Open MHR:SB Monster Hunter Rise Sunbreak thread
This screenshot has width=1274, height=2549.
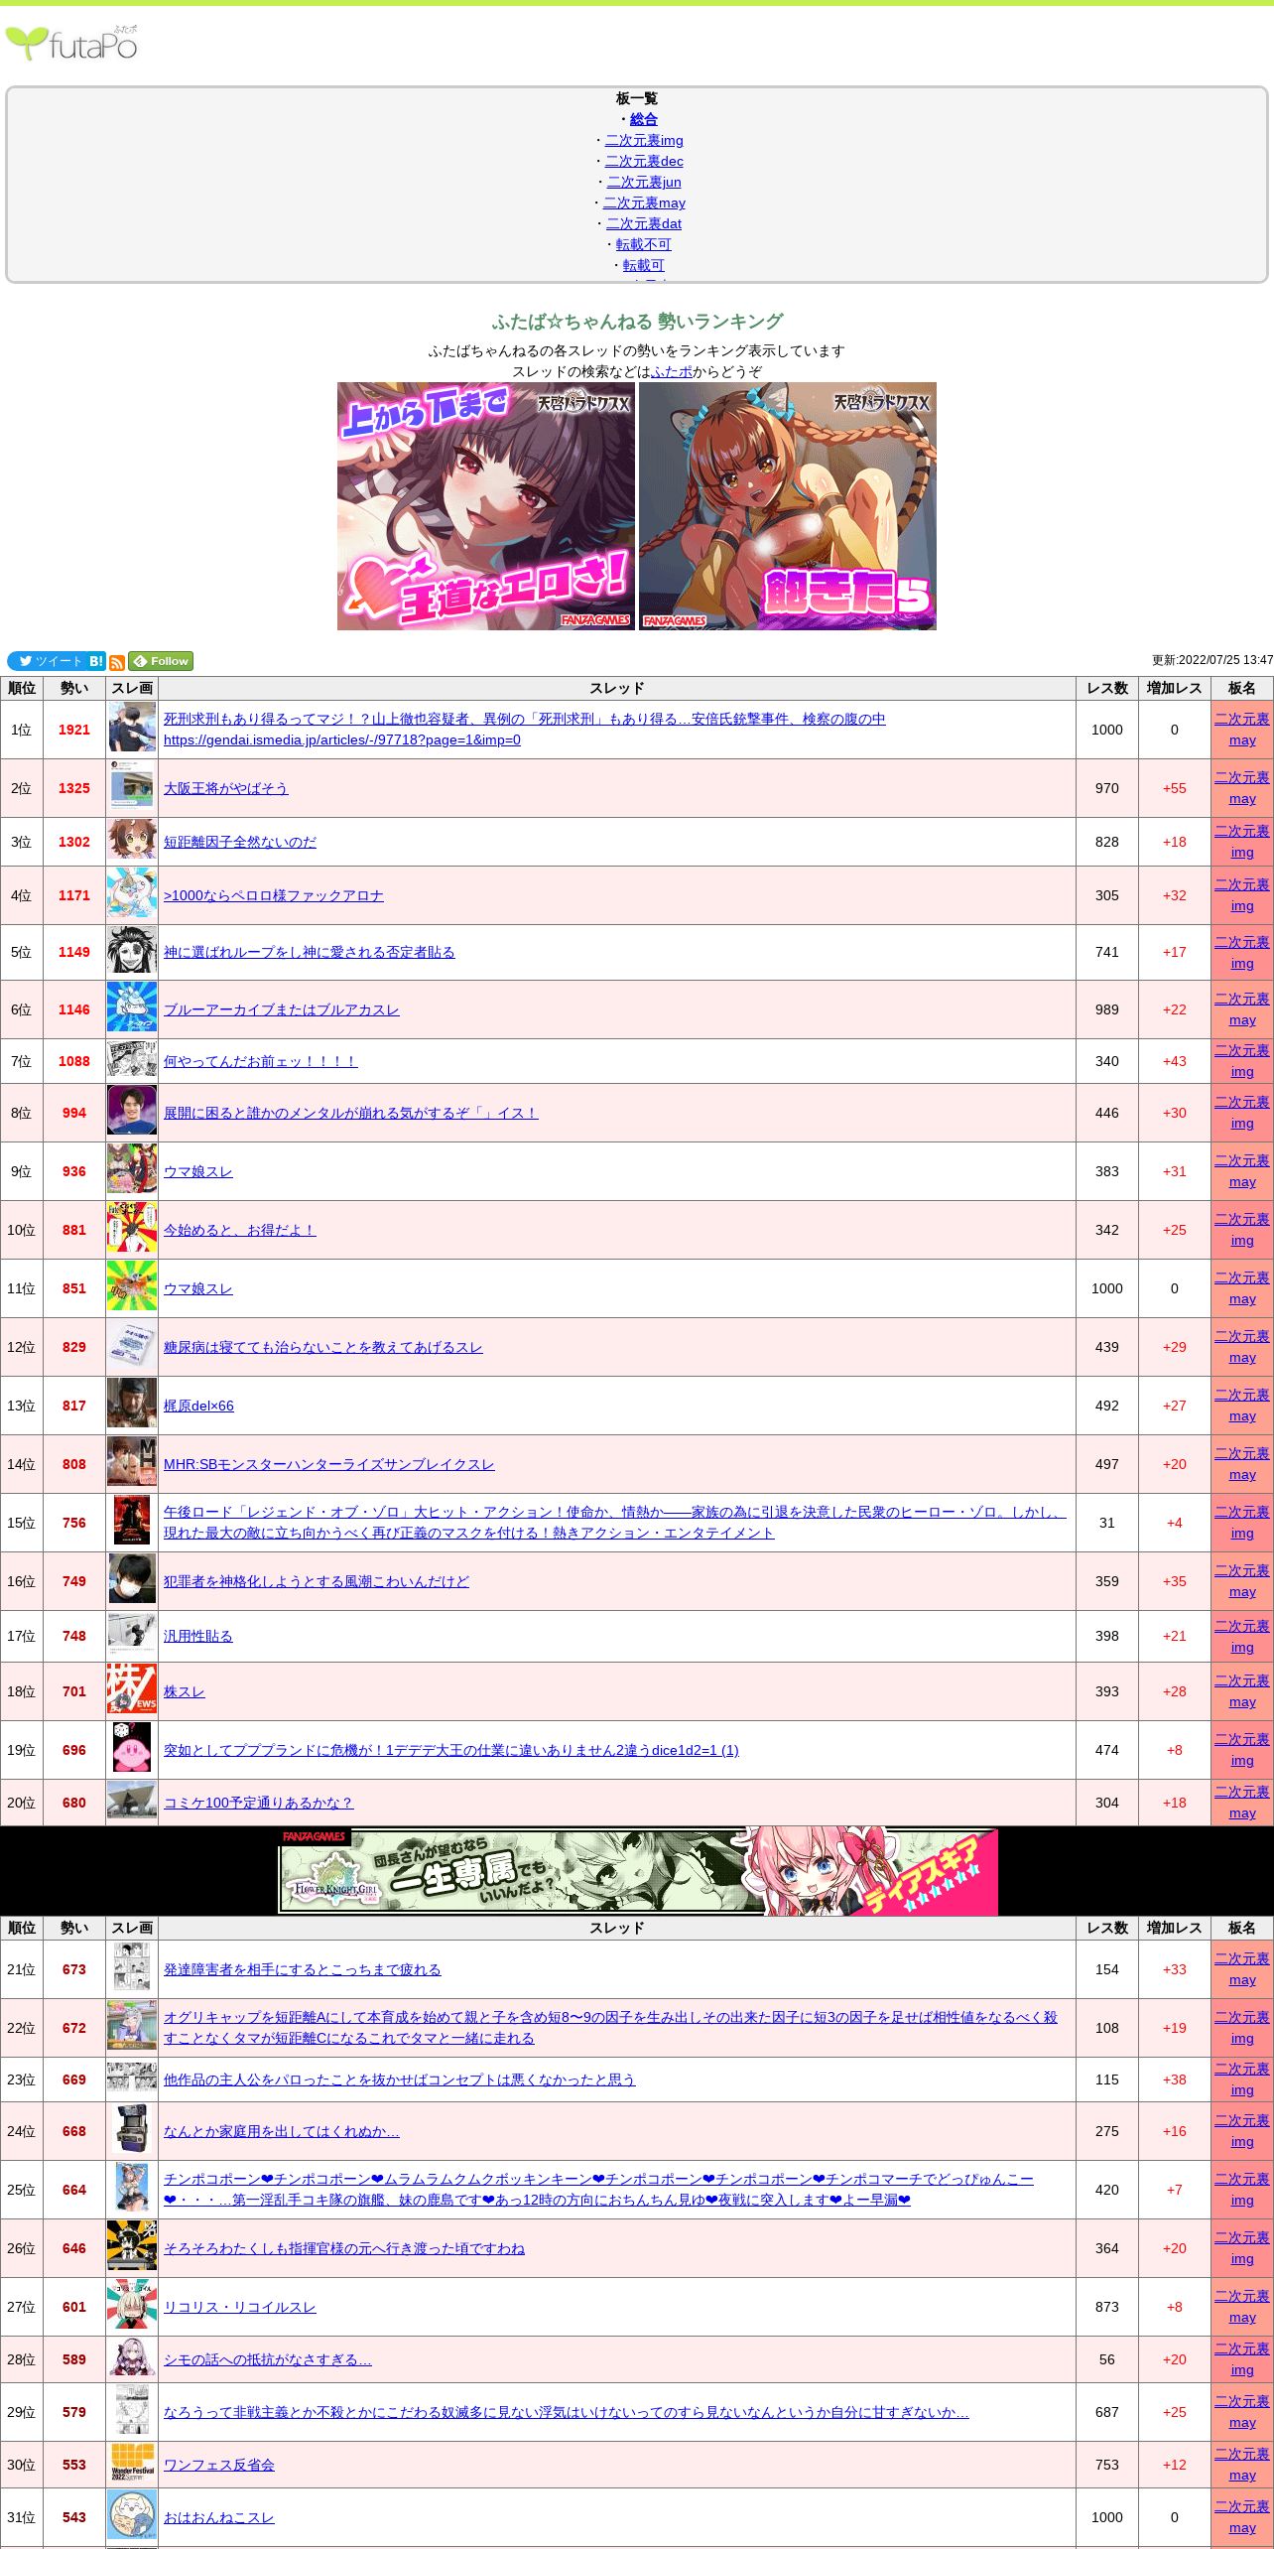(328, 1464)
